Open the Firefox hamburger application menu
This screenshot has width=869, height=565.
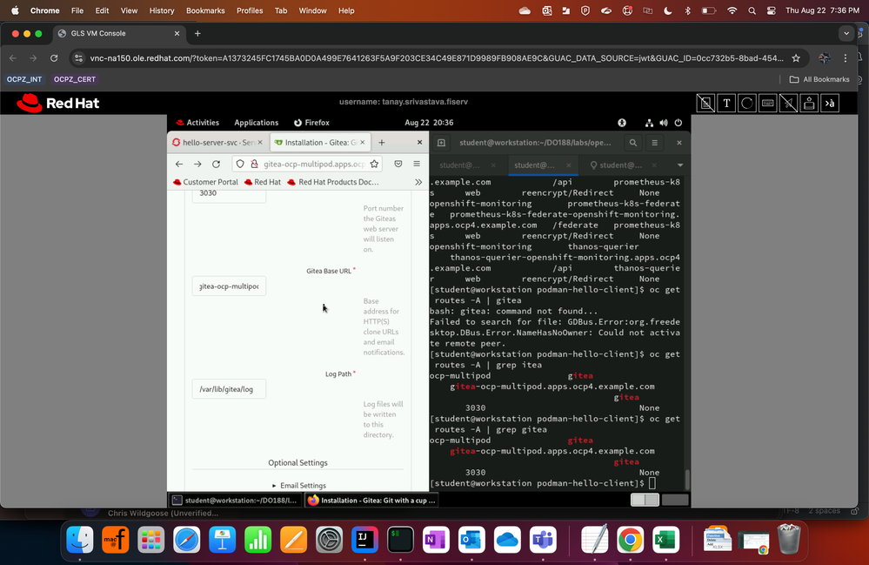click(x=417, y=164)
